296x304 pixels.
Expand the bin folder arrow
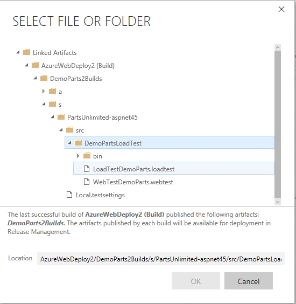click(x=78, y=156)
